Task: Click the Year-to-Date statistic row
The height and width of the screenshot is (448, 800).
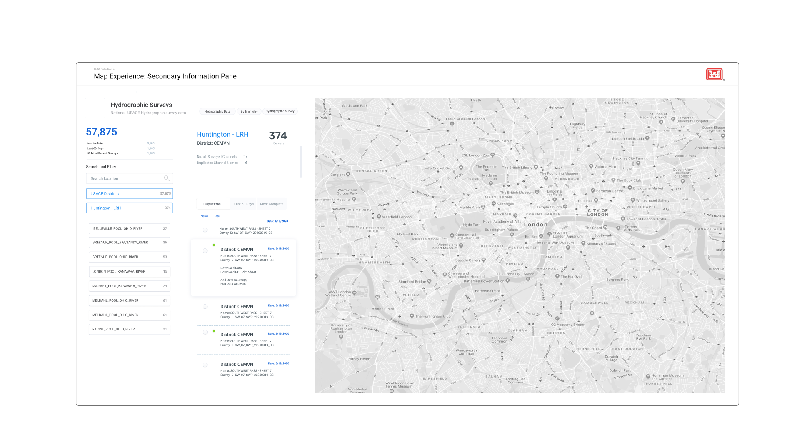Action: 120,143
